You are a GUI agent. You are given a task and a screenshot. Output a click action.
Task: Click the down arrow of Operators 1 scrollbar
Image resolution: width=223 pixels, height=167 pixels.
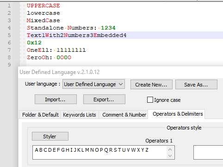(x=170, y=155)
